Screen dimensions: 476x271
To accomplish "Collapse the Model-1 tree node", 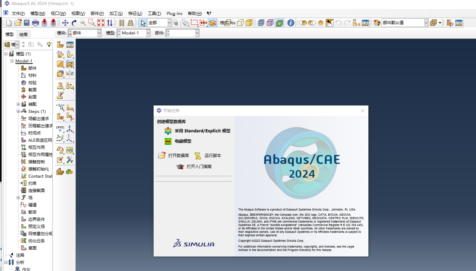I will (12, 61).
